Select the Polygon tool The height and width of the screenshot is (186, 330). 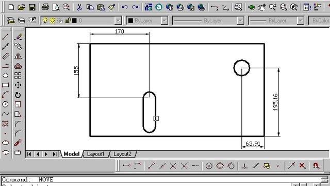tap(6, 75)
